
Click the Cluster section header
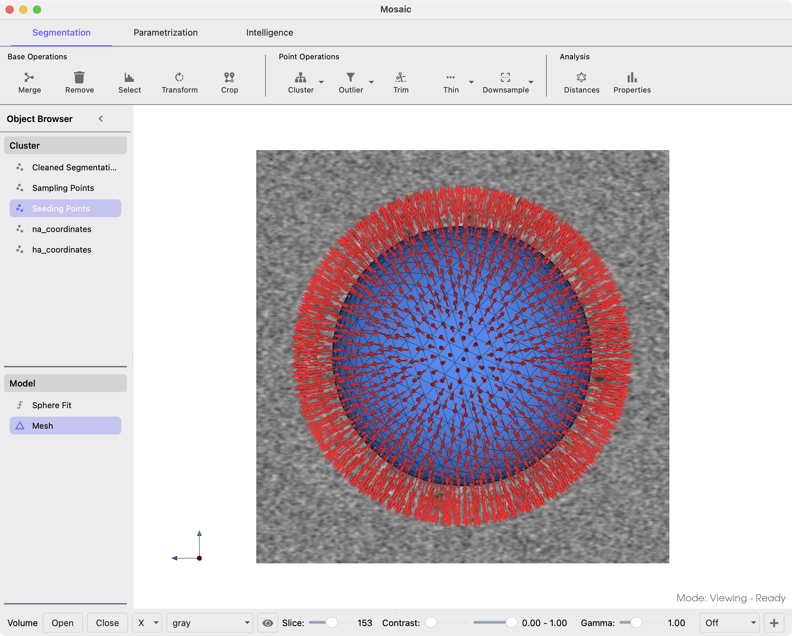65,146
